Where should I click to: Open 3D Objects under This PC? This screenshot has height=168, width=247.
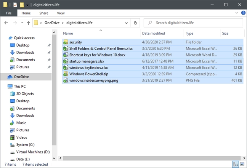pos(25,94)
